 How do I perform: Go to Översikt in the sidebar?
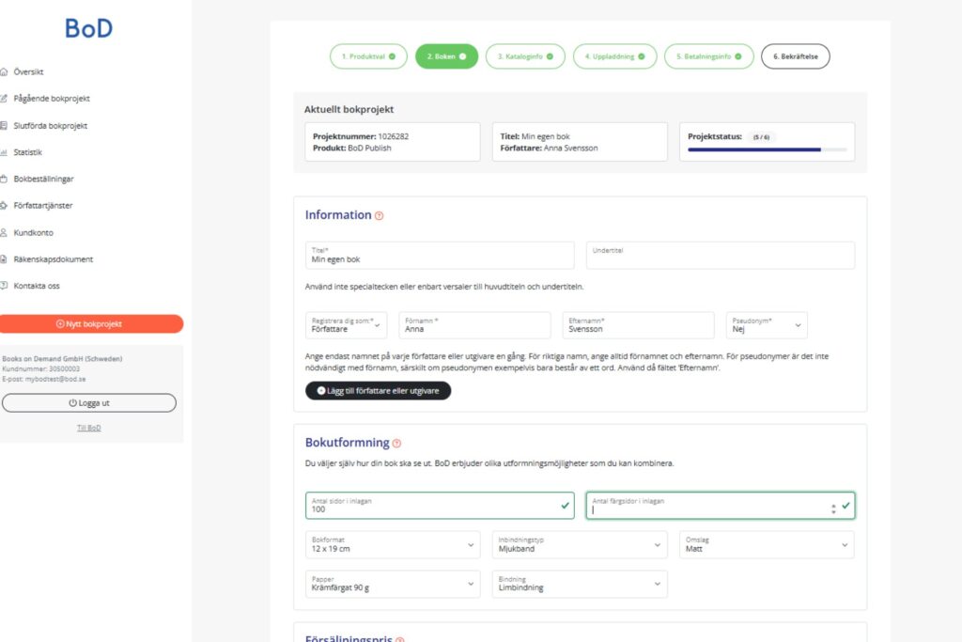click(x=28, y=71)
